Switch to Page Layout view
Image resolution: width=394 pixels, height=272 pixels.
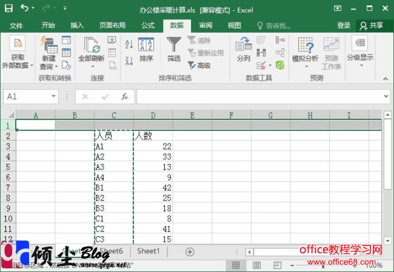[256, 265]
